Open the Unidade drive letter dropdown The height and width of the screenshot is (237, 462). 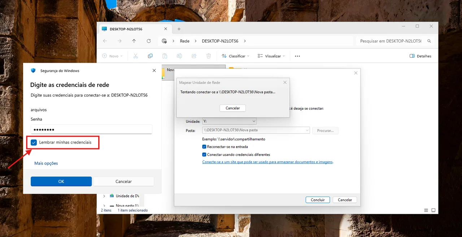pos(229,121)
